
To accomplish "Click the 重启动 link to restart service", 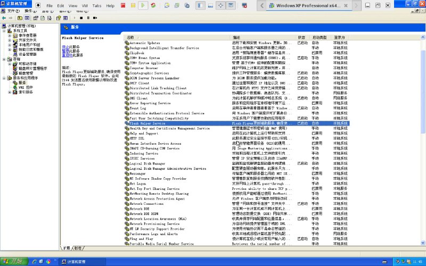I will (x=67, y=55).
